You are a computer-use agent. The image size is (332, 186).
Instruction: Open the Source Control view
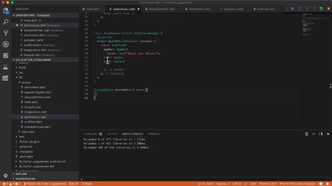point(6,33)
